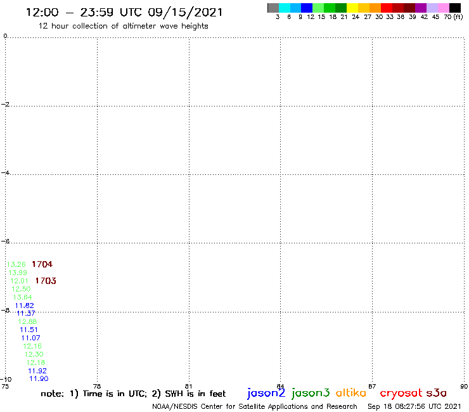Pick the 12.50 wave height value
The width and height of the screenshot is (469, 412).
tap(21, 289)
